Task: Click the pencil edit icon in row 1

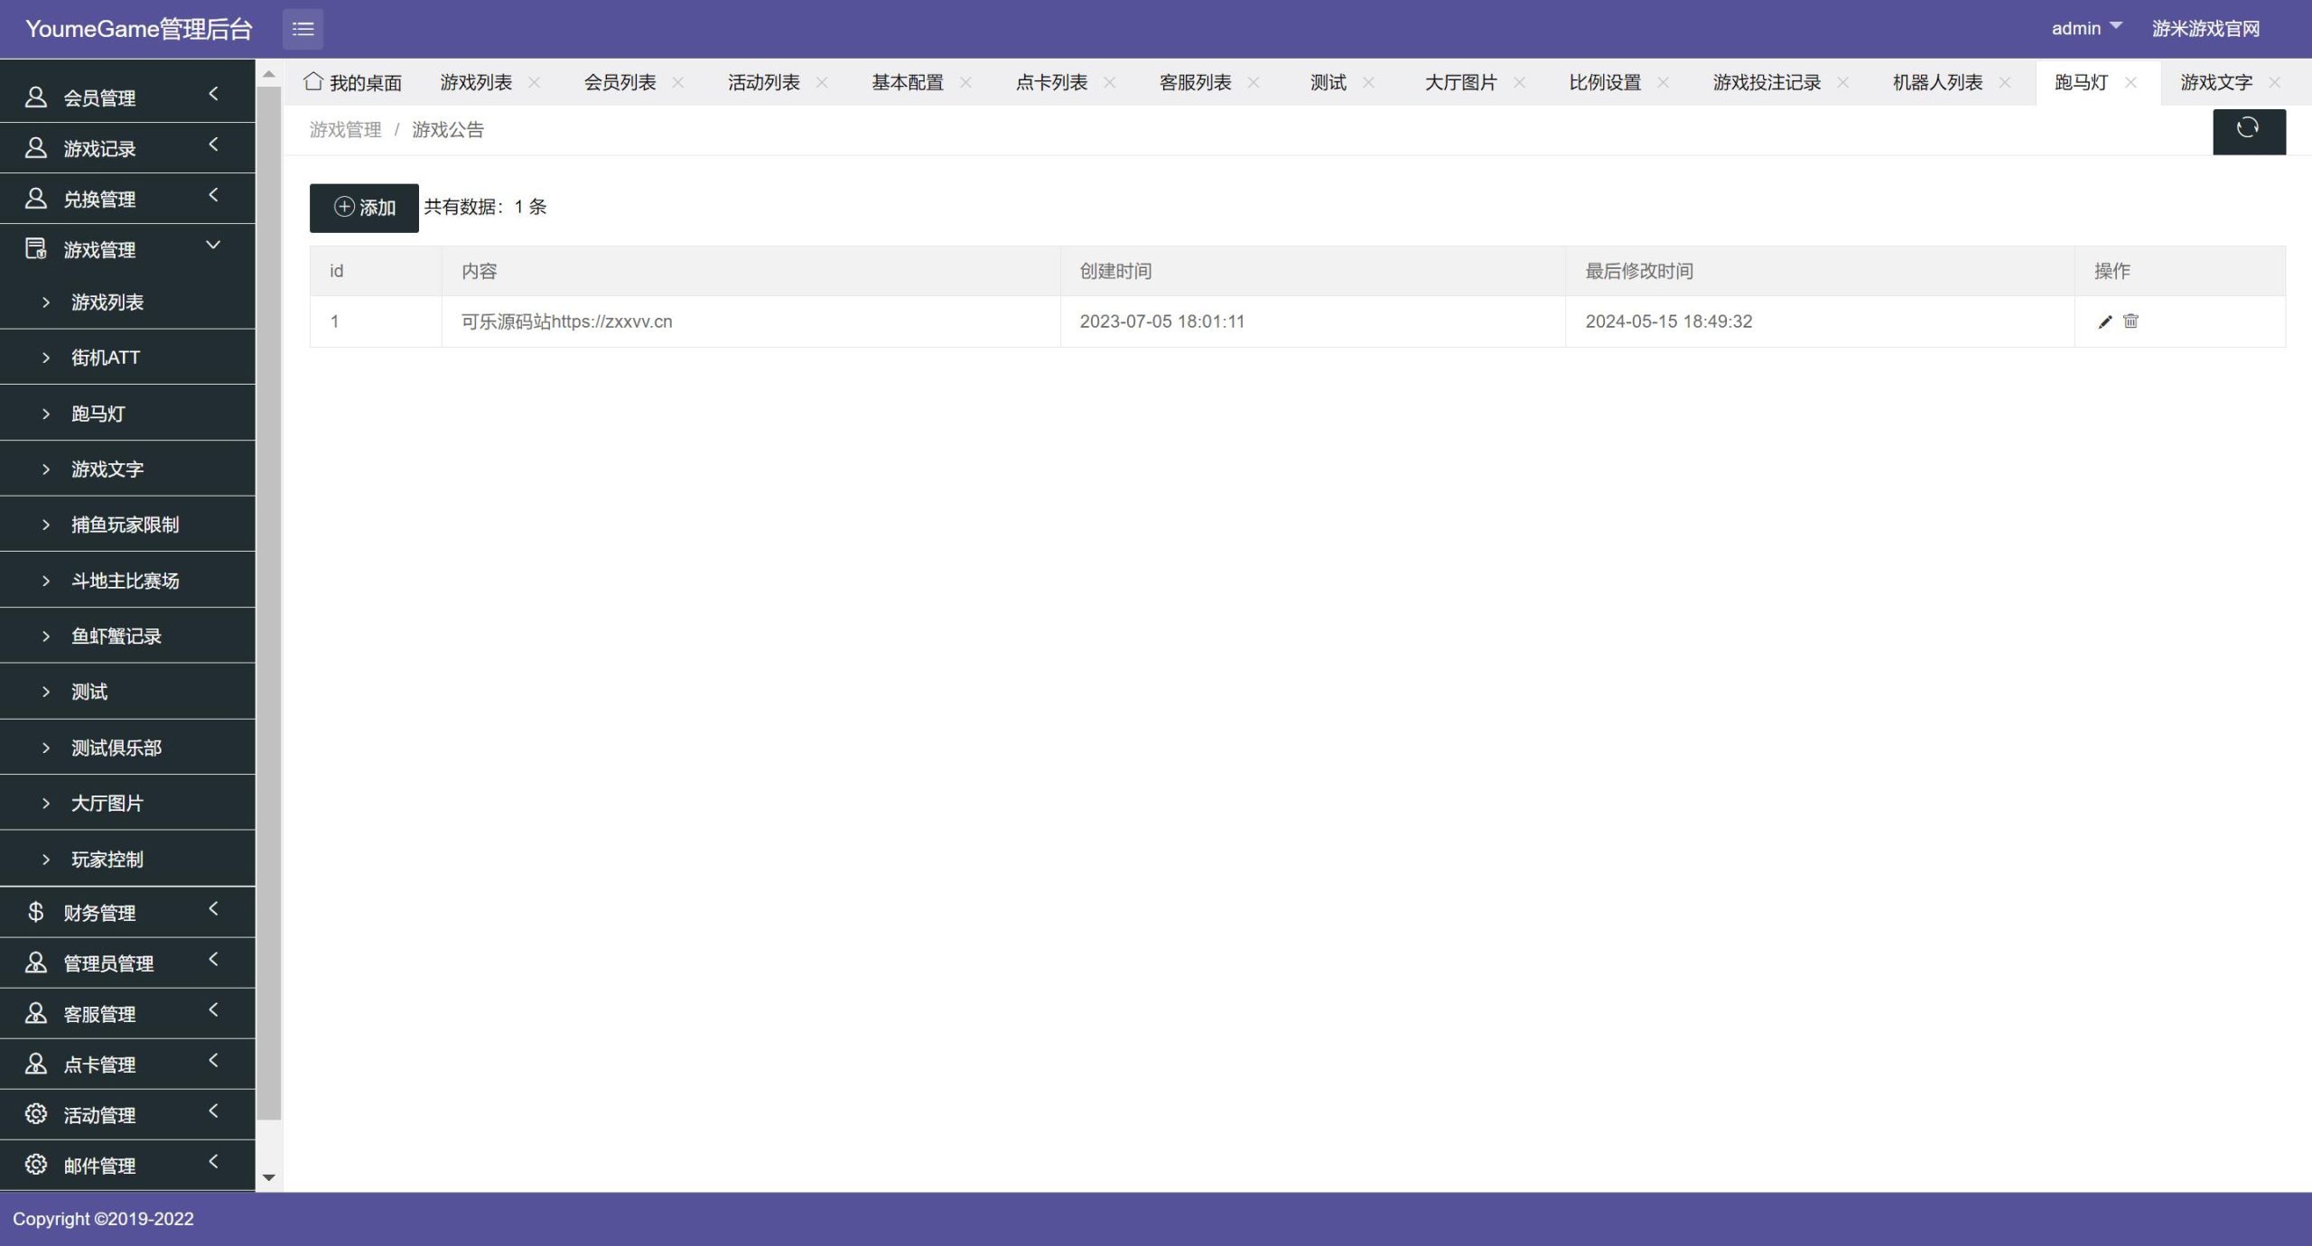Action: click(2104, 321)
